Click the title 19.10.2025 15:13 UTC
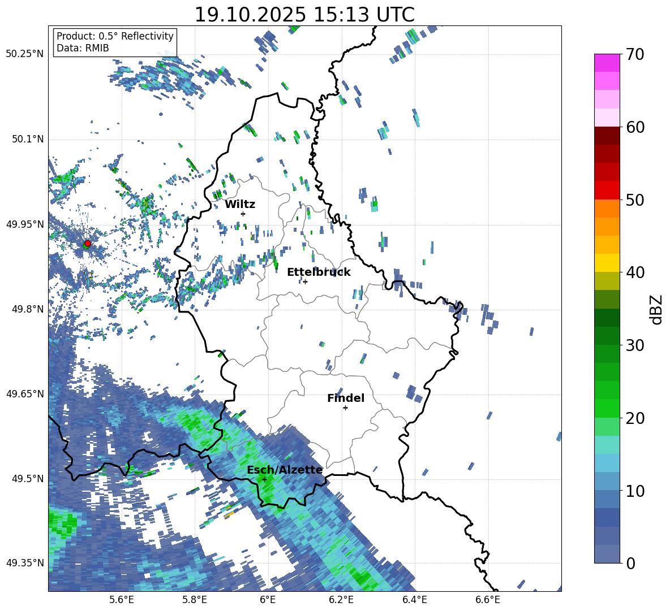The width and height of the screenshot is (670, 611). [x=304, y=15]
